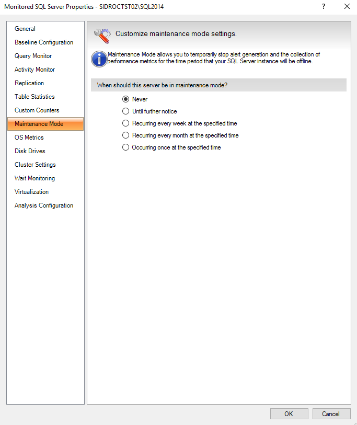This screenshot has width=357, height=425.
Task: Open the Virtualization page
Action: 32,192
